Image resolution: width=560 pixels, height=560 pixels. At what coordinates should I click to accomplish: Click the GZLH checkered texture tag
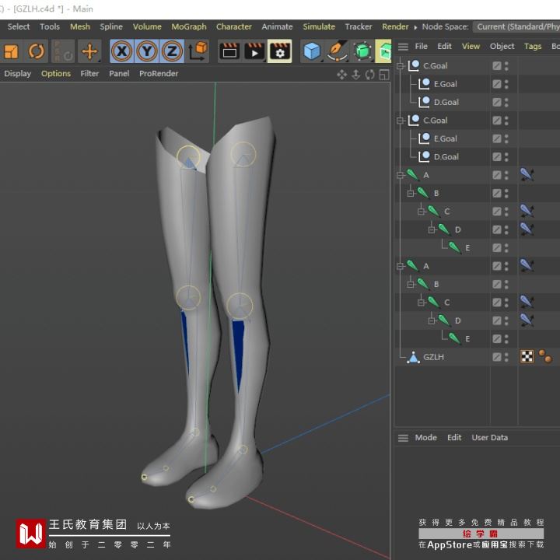pyautogui.click(x=527, y=356)
